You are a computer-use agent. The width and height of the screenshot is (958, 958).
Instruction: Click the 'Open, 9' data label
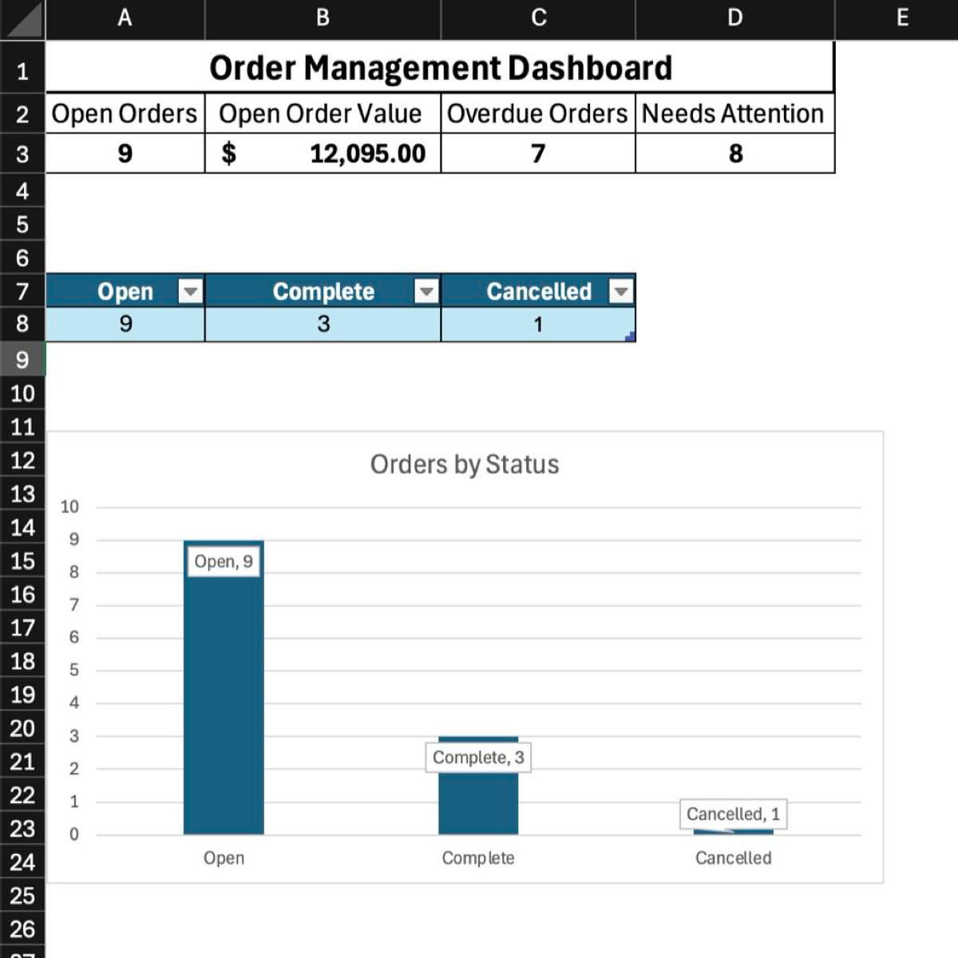click(x=224, y=561)
